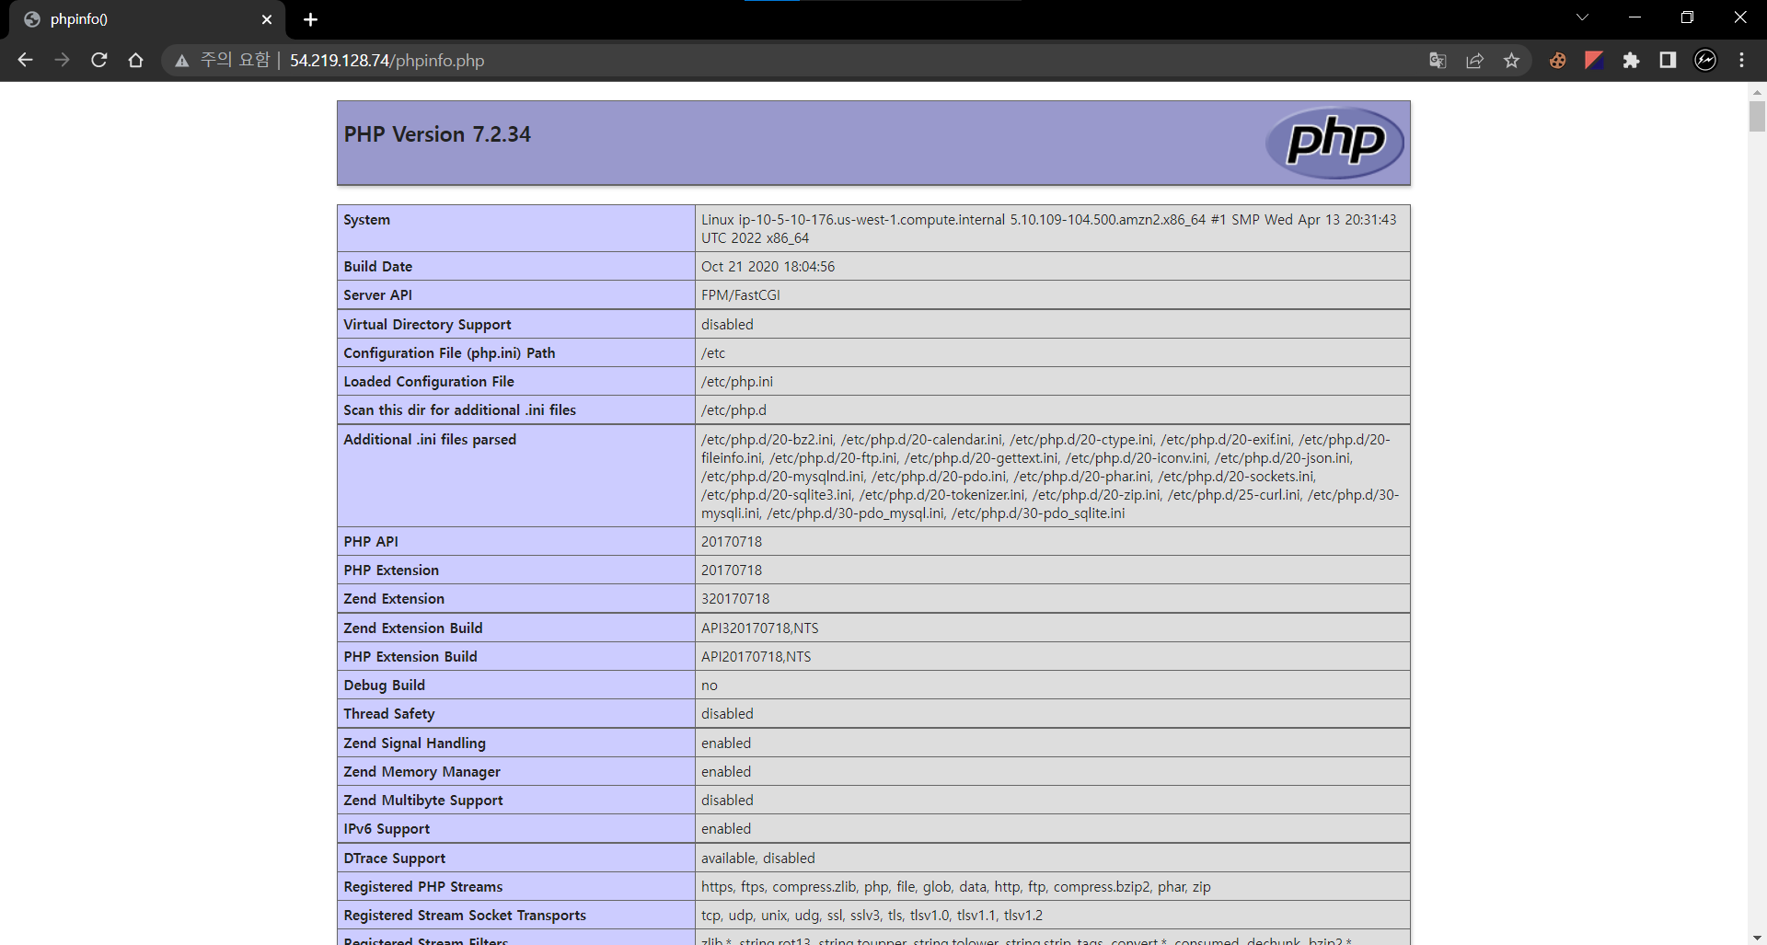Click the Debug Build value no
The width and height of the screenshot is (1767, 945).
point(709,686)
